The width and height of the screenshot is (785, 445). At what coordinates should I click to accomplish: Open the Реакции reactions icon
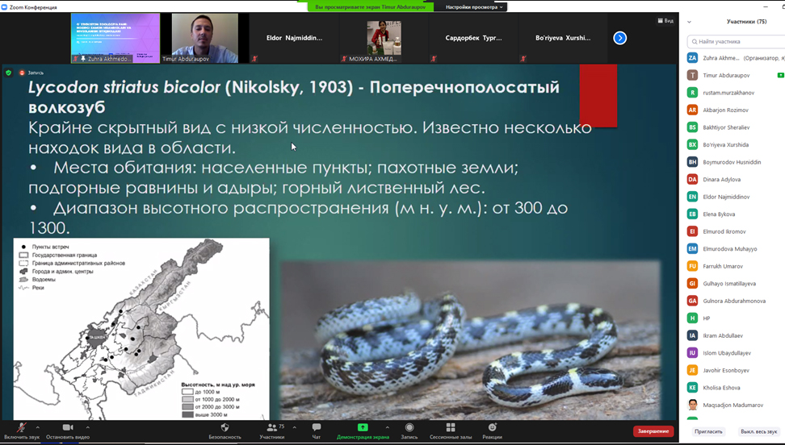coord(493,428)
